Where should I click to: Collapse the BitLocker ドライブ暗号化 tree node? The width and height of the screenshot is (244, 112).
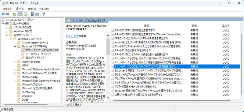15,47
